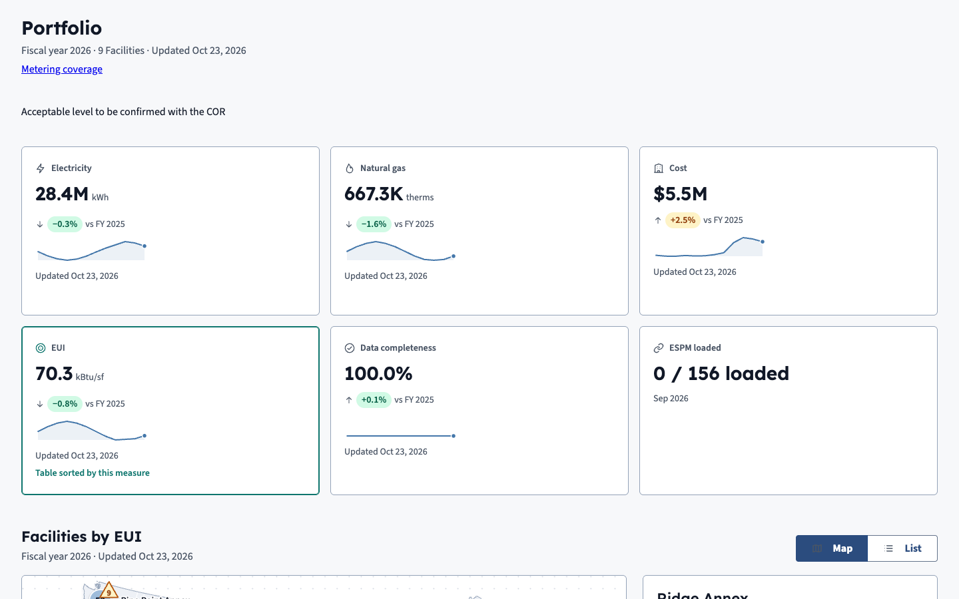Click the up arrow beside +2.5%
Screen dimensions: 959x599
658,220
